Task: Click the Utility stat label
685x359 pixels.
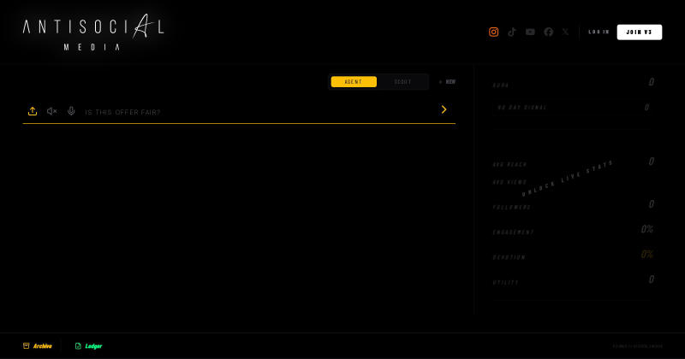Action: pos(505,283)
